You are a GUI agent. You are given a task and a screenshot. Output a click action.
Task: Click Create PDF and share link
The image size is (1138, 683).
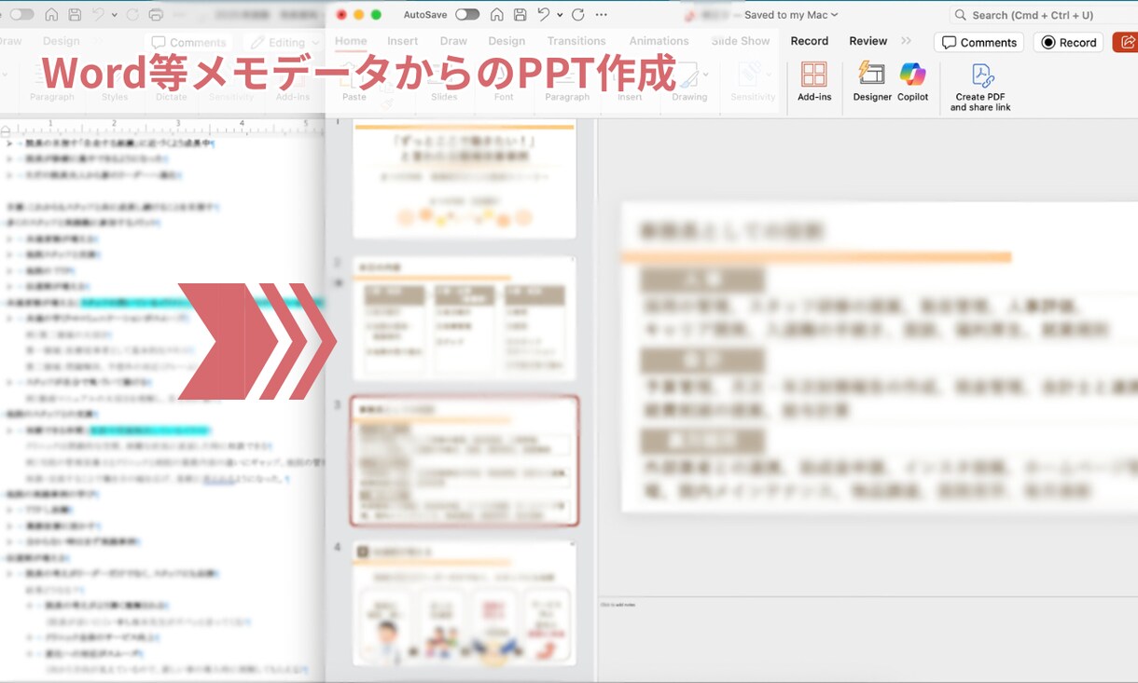tap(980, 87)
